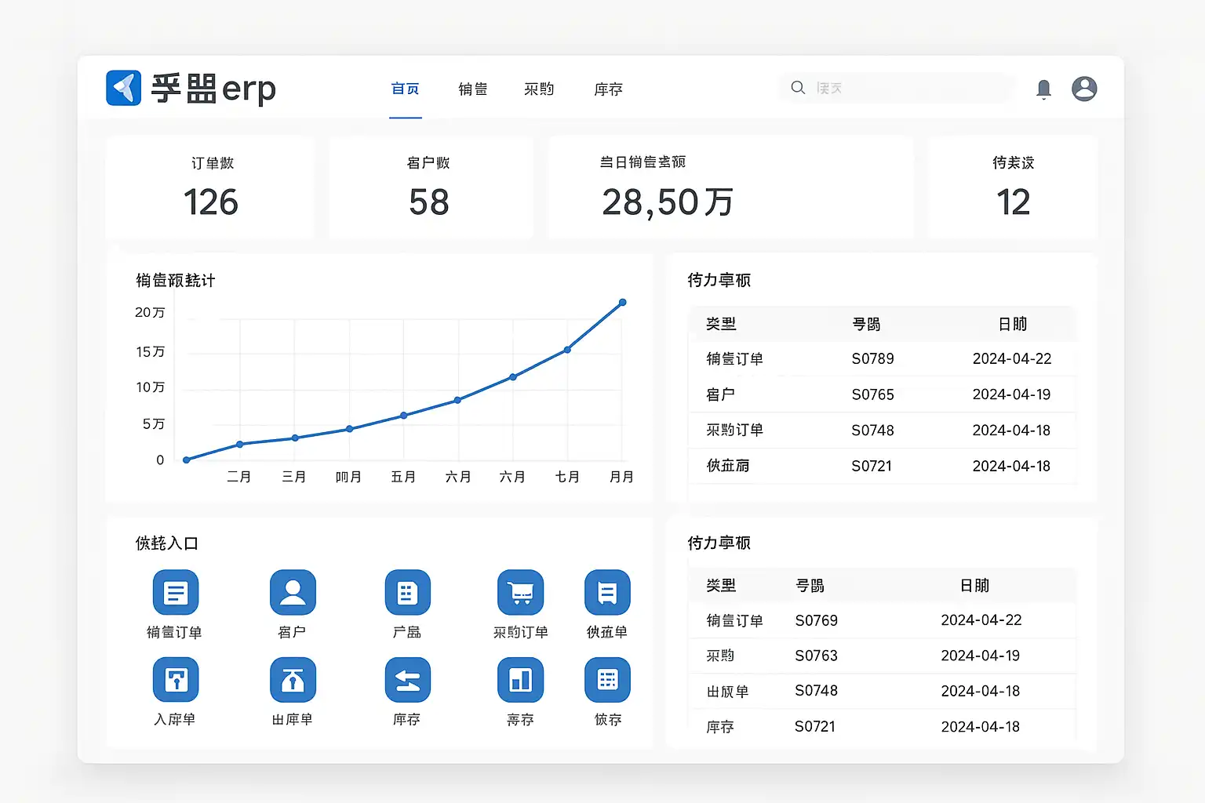Switch to the 销售 navigation tab
This screenshot has height=803, width=1205.
click(x=473, y=89)
